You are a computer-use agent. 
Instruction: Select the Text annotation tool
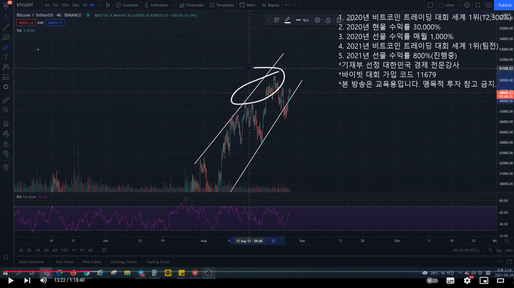(x=6, y=57)
